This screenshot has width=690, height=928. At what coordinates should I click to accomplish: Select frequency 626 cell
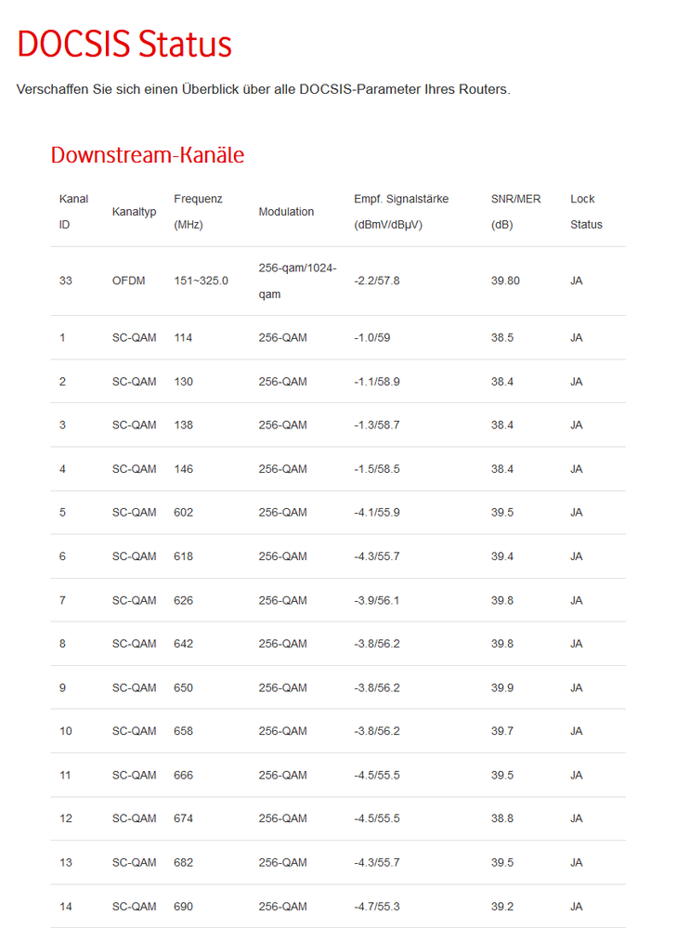point(184,601)
